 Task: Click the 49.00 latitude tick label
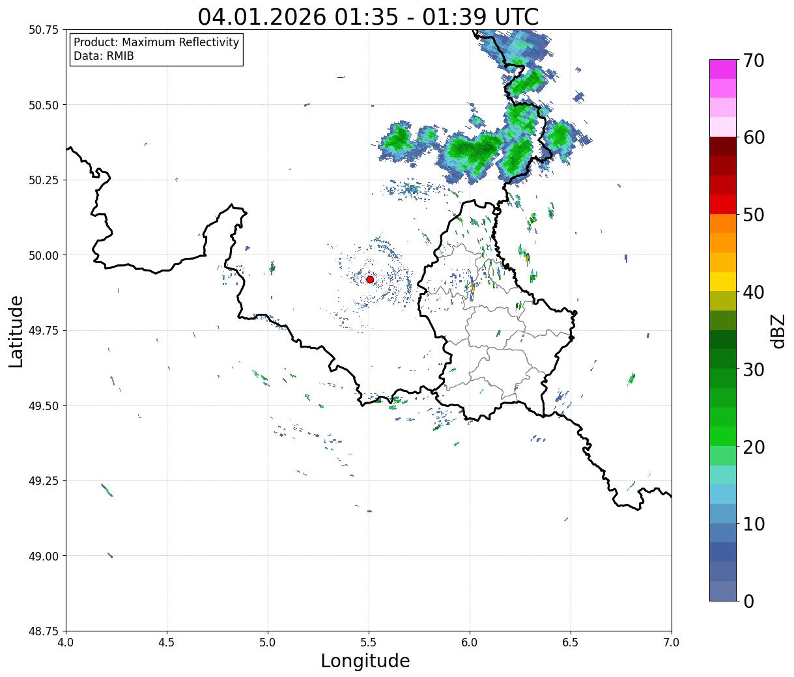coord(44,556)
